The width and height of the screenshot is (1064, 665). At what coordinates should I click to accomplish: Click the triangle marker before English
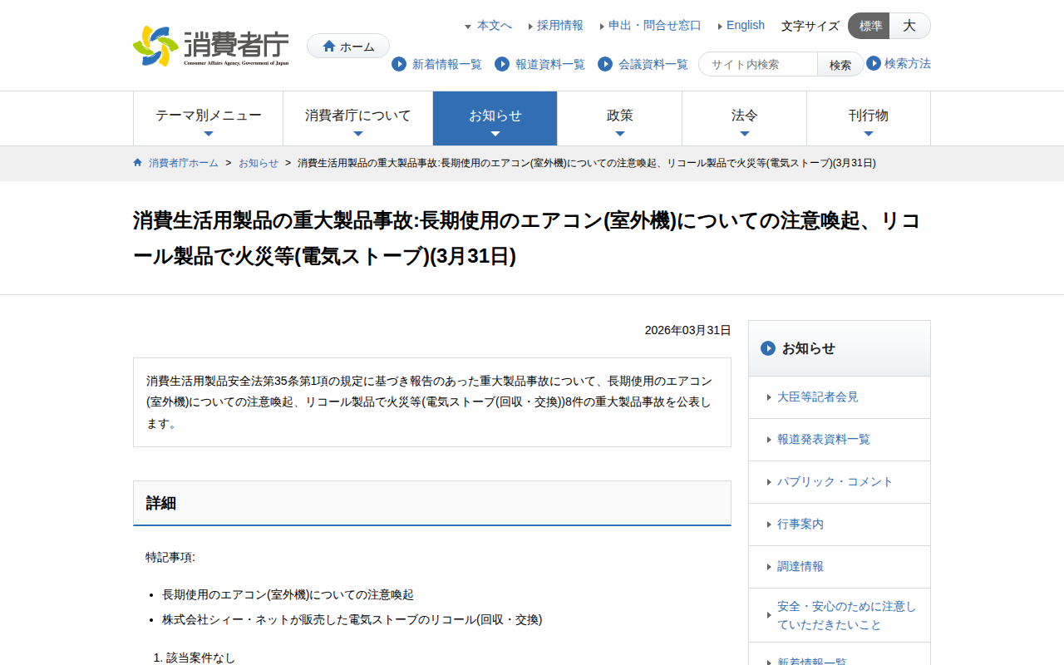click(720, 27)
